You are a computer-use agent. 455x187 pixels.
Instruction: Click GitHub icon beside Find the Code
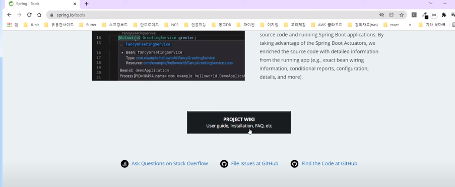[294, 164]
